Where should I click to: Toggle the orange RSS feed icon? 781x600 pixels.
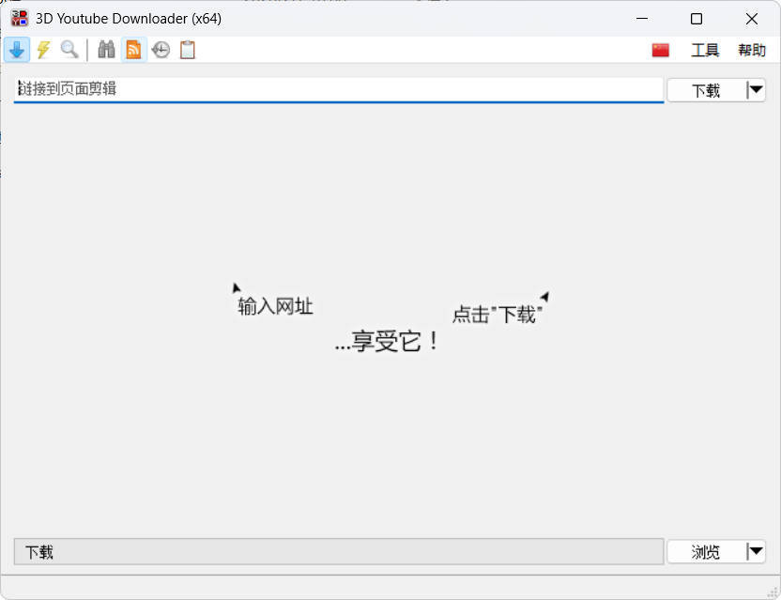pyautogui.click(x=132, y=49)
